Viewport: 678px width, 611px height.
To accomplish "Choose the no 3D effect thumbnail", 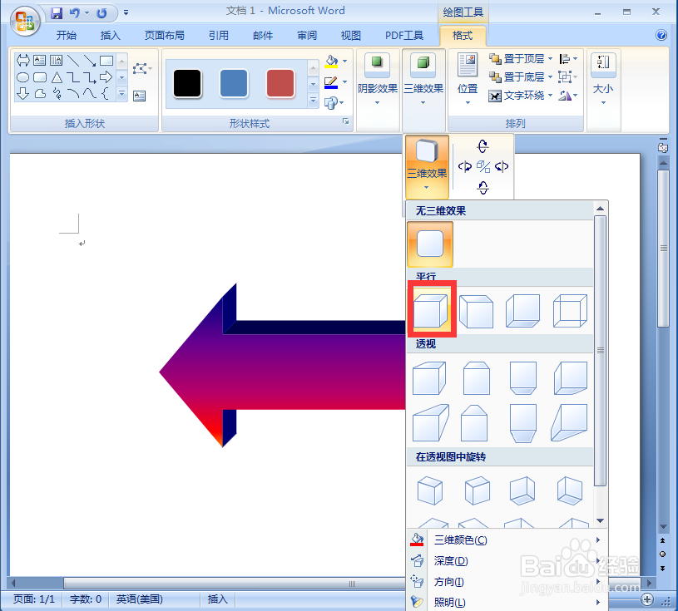I will click(430, 244).
